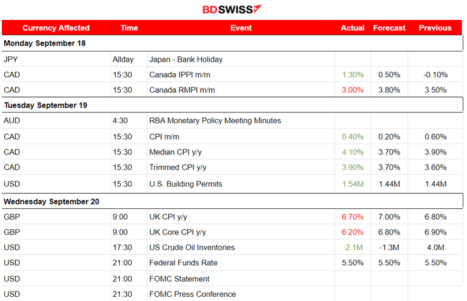Screen dimensions: 467x301
Task: Click the -2.1M Crude Oil Inventories actual
Action: coord(352,247)
